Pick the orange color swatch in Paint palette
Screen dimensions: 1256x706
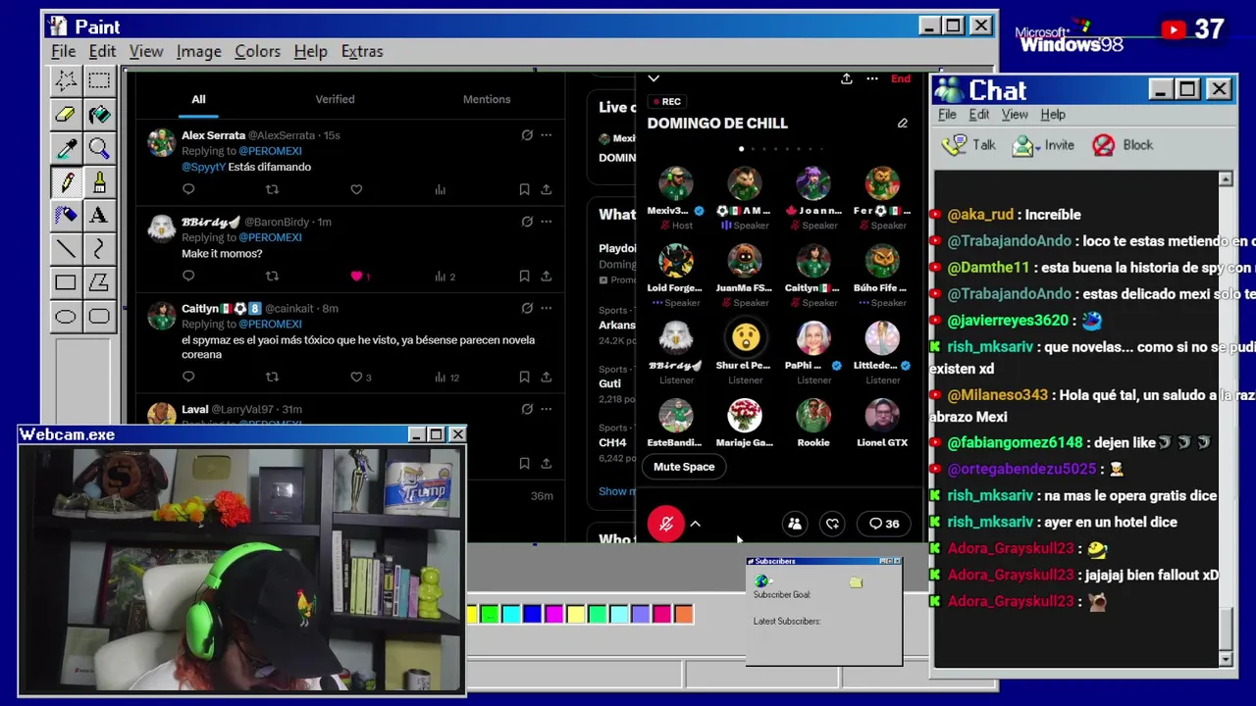point(684,615)
